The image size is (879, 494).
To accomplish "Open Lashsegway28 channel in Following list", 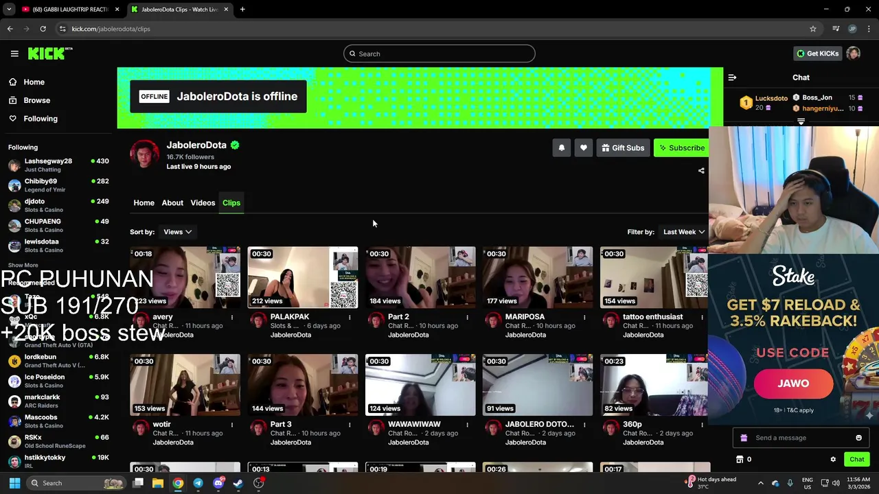I will coord(58,165).
